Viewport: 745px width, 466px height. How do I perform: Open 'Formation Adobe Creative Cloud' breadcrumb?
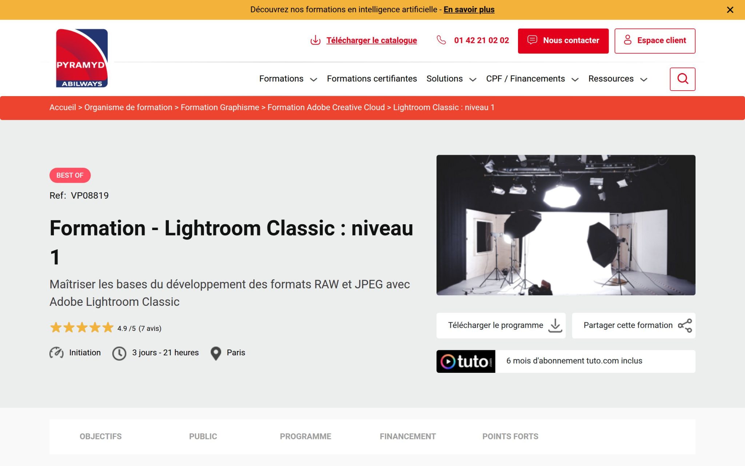click(326, 107)
